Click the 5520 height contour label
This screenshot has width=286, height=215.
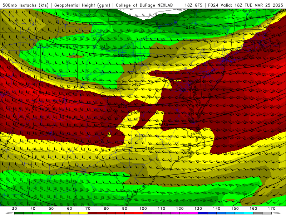123,106
